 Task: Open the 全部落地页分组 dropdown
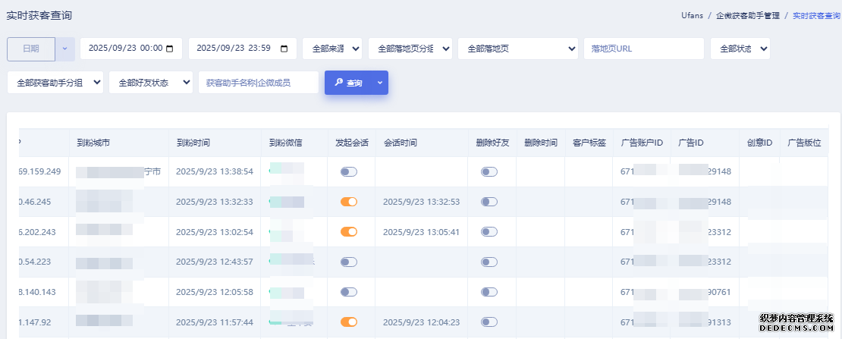[410, 49]
